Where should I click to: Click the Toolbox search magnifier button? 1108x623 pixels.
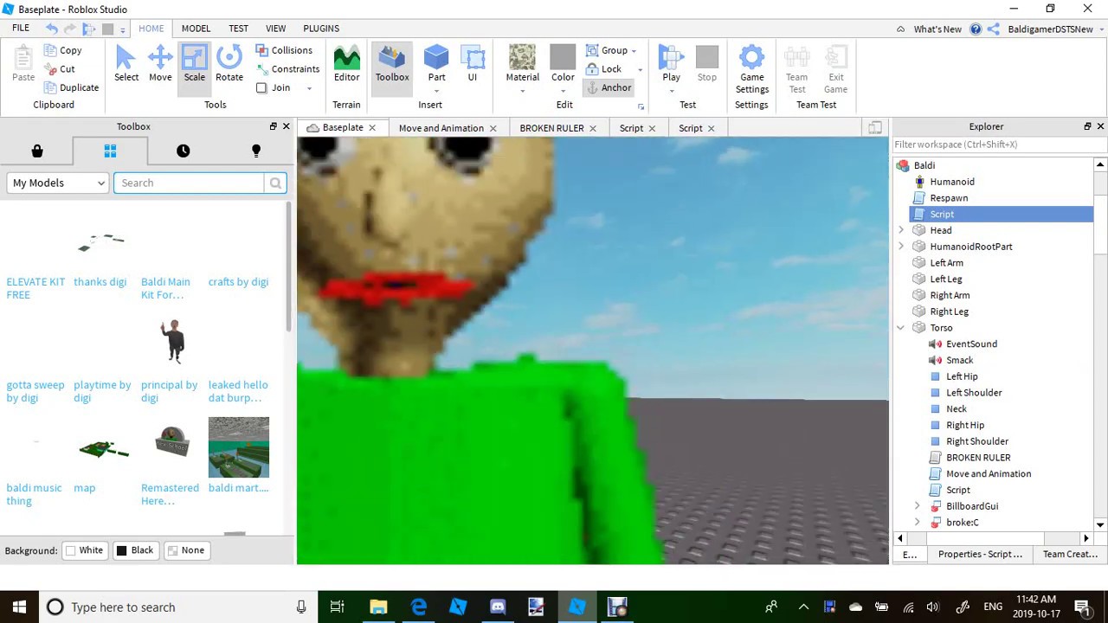click(x=275, y=183)
